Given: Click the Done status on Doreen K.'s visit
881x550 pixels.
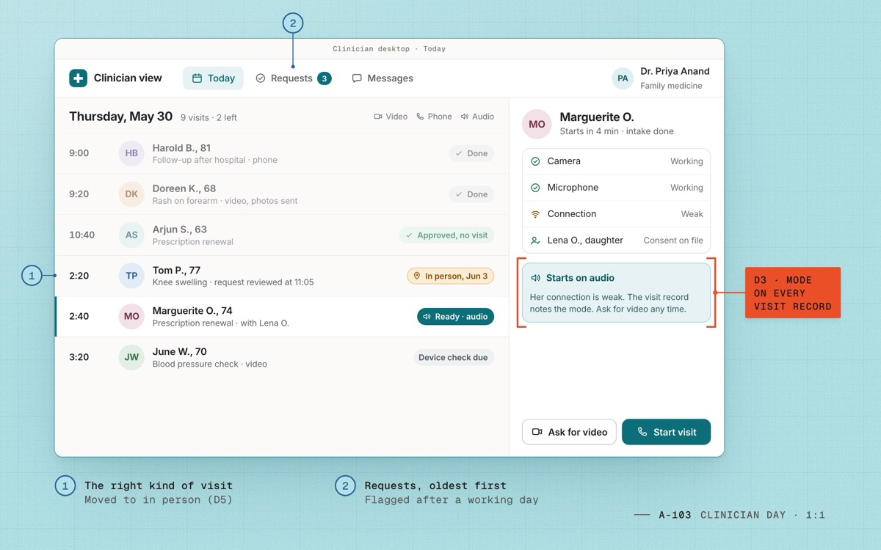Looking at the screenshot, I should pyautogui.click(x=471, y=194).
